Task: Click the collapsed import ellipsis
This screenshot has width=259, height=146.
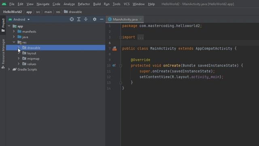Action: point(140,37)
